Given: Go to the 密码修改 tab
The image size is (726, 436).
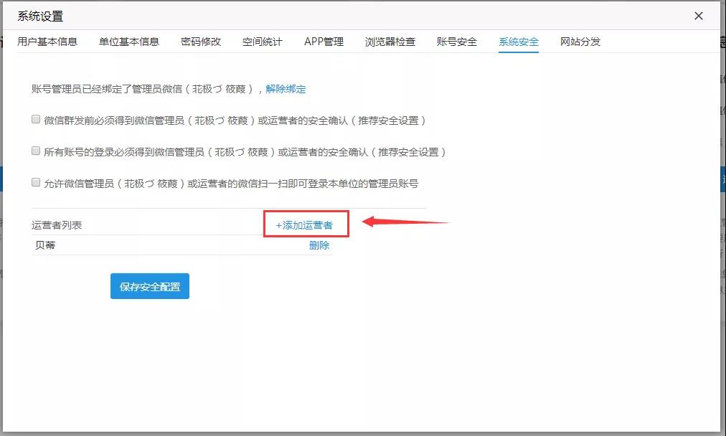Looking at the screenshot, I should (x=201, y=42).
